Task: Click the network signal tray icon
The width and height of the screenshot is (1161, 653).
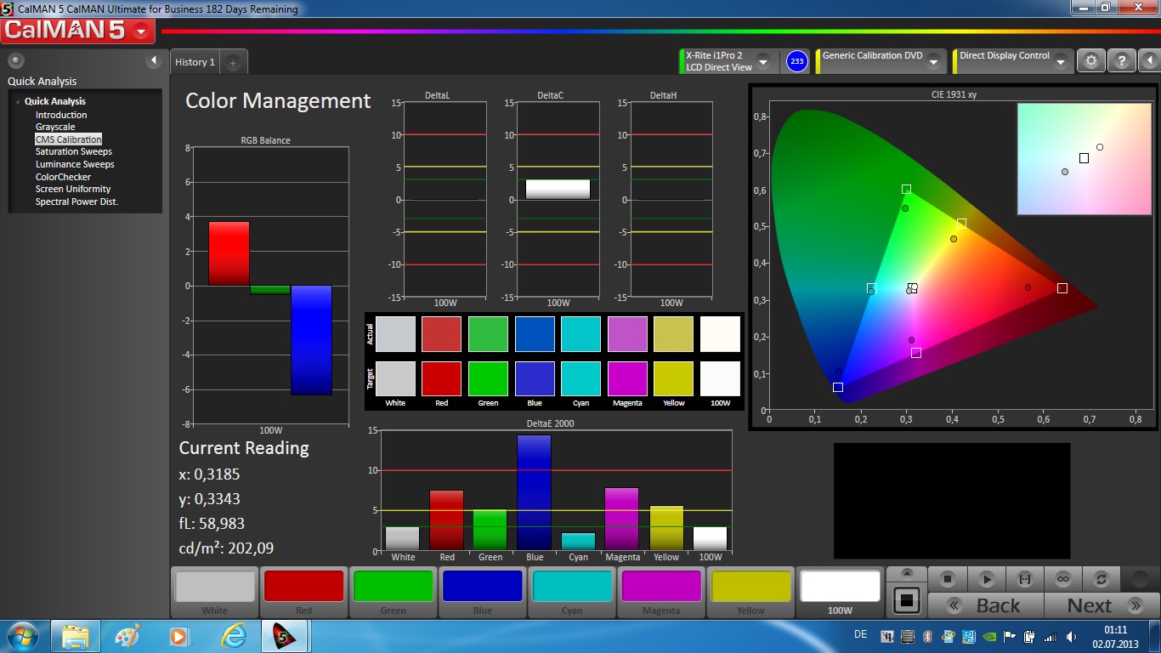Action: pyautogui.click(x=1050, y=636)
